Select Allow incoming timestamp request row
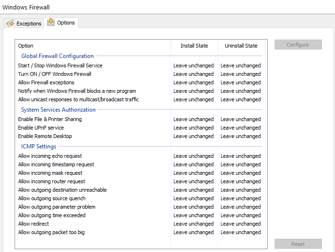335x252 pixels. coord(140,164)
